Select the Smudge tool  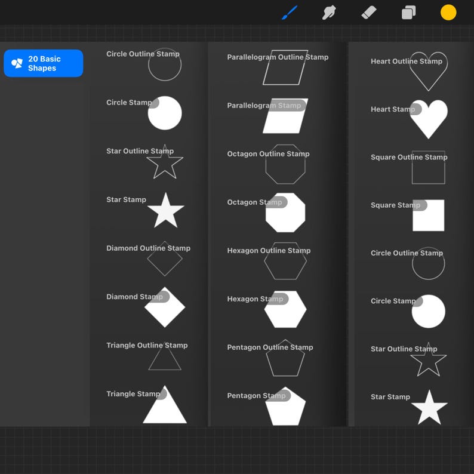click(329, 13)
